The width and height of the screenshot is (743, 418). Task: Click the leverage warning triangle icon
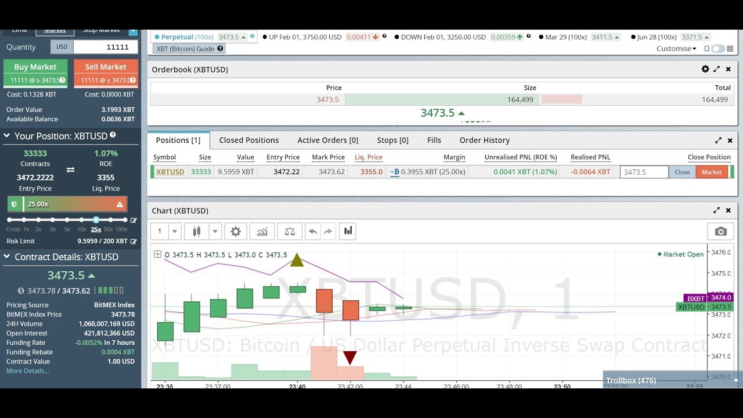120,204
